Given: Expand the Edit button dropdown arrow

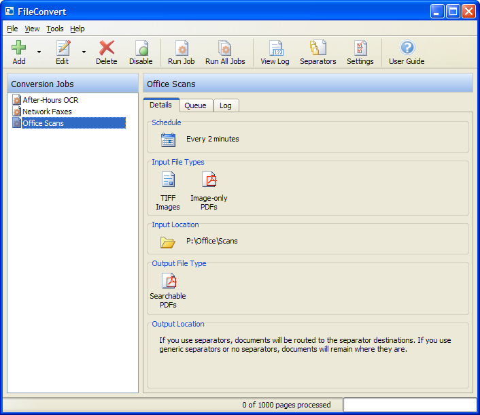Looking at the screenshot, I should [84, 52].
